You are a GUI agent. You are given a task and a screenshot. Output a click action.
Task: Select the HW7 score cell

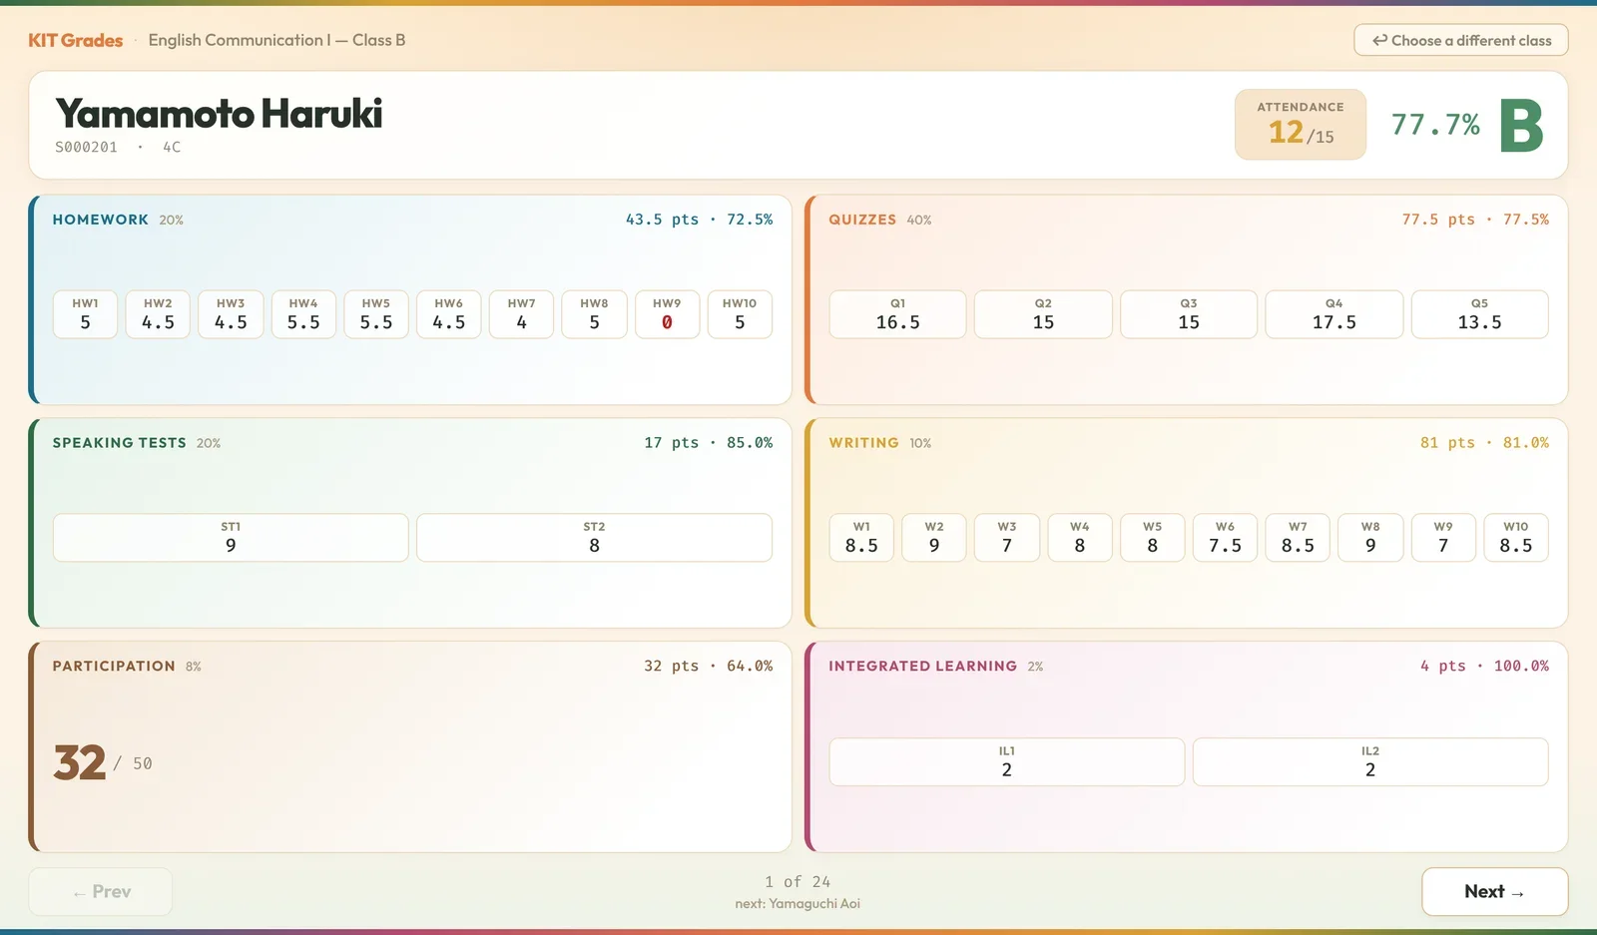coord(521,314)
